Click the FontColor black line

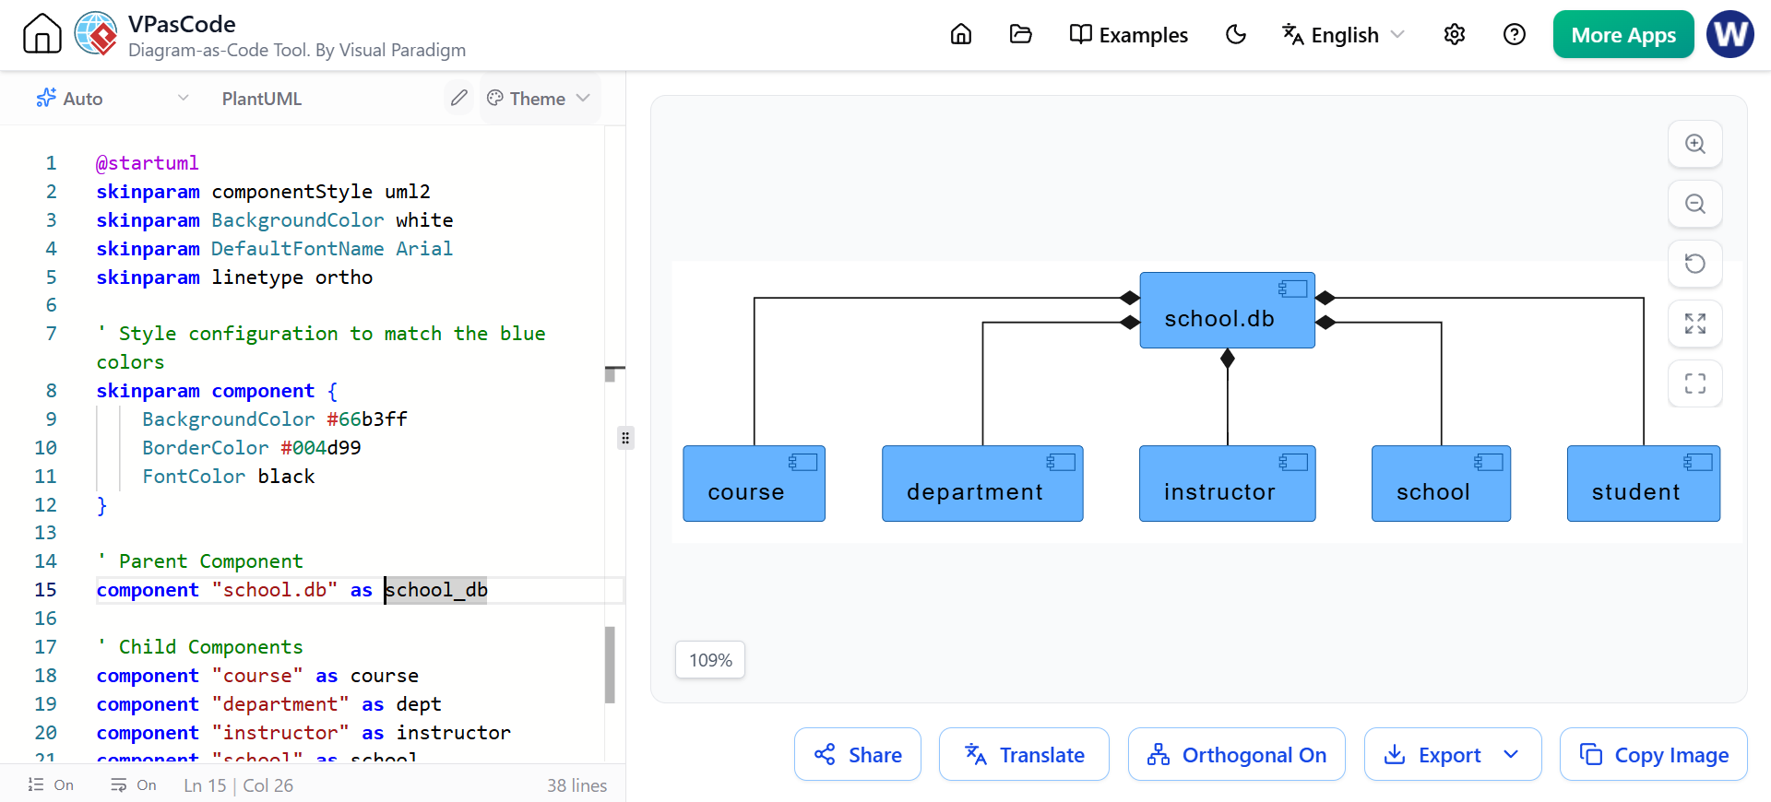pos(229,477)
